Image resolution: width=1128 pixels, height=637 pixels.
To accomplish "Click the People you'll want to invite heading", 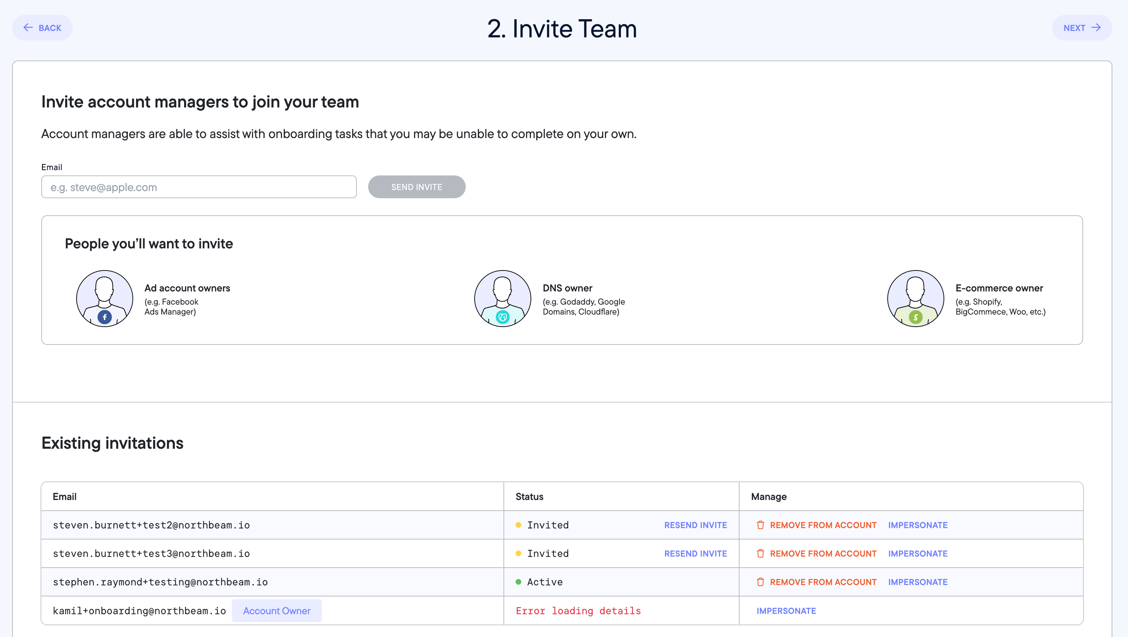I will click(149, 244).
